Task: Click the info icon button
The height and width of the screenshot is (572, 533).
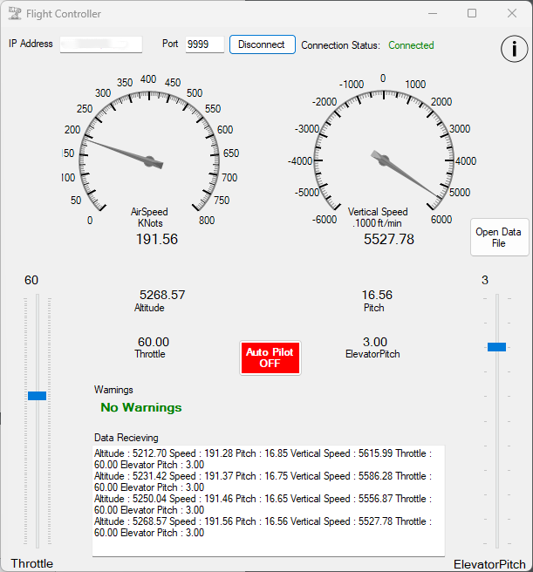Action: (514, 49)
